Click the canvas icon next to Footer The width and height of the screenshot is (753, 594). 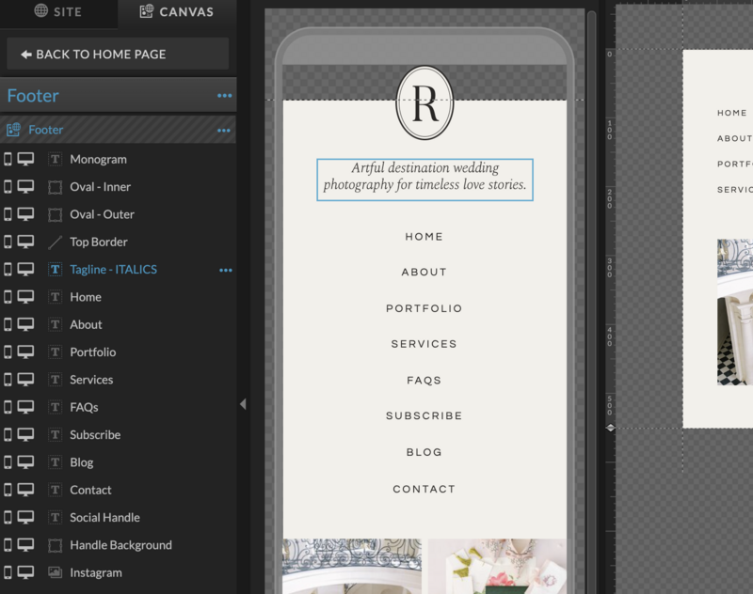tap(13, 130)
